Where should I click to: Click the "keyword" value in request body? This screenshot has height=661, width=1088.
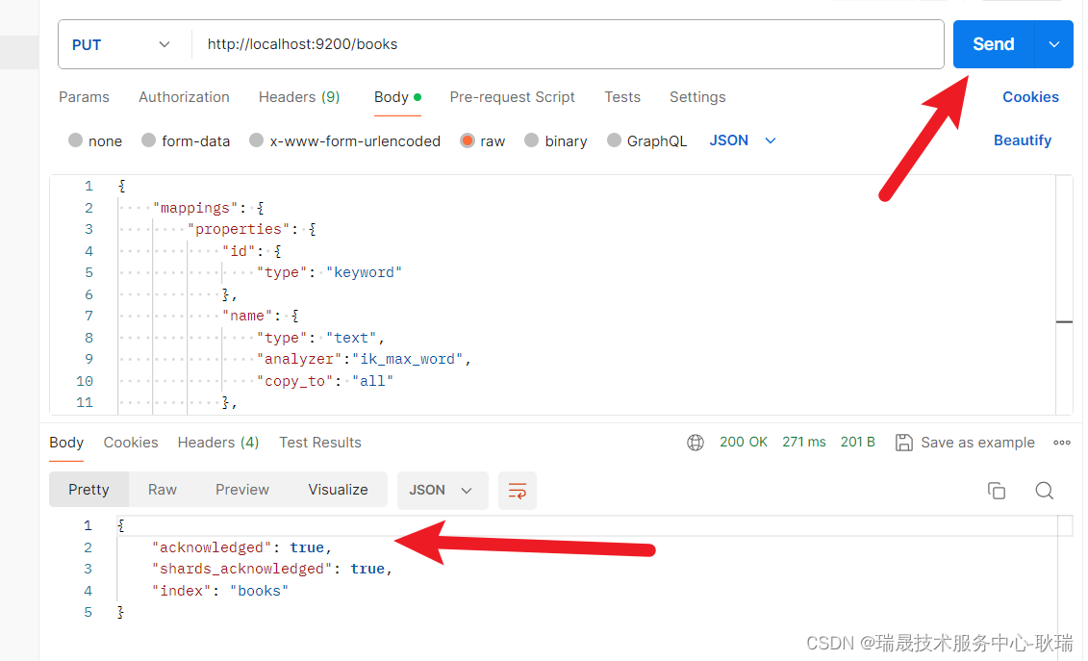[365, 272]
